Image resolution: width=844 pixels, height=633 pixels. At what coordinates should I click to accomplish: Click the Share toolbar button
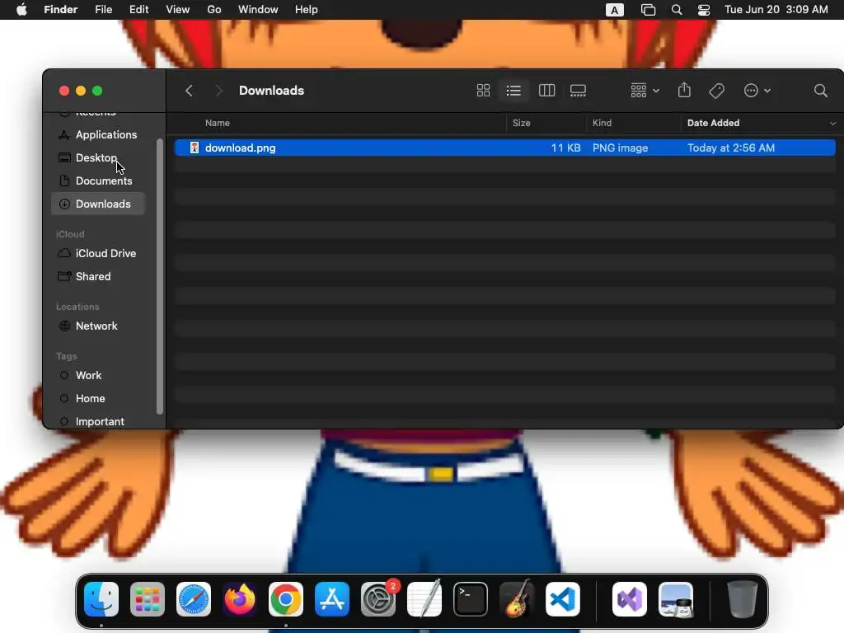pyautogui.click(x=684, y=90)
